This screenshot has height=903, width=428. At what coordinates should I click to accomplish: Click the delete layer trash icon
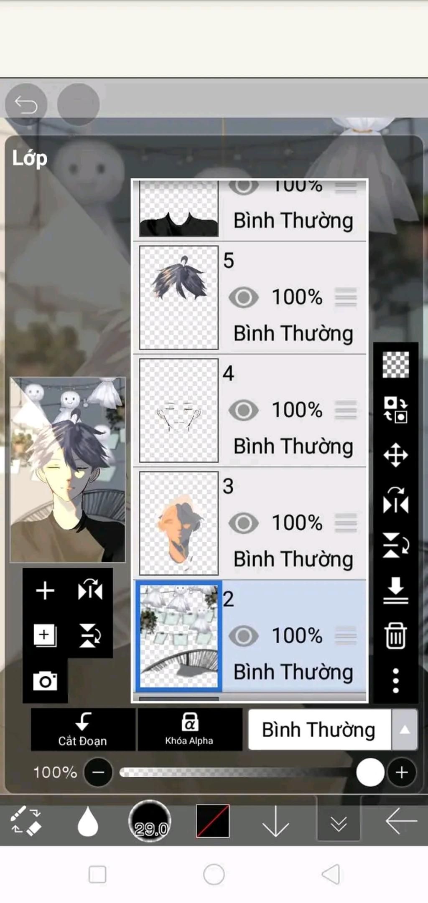click(395, 635)
